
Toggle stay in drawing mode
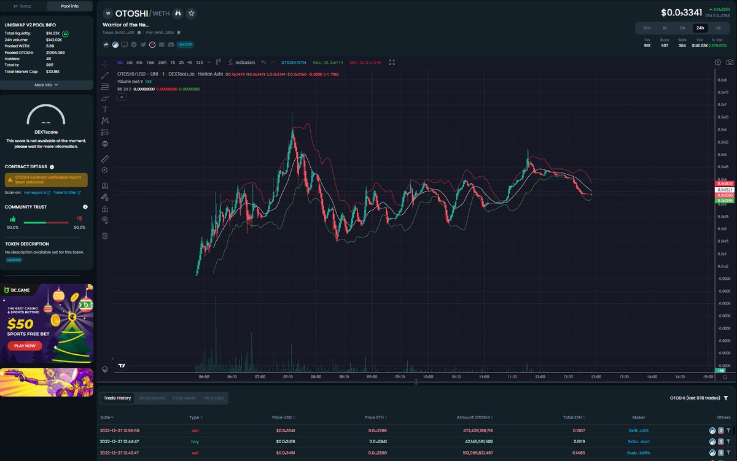pos(105,197)
